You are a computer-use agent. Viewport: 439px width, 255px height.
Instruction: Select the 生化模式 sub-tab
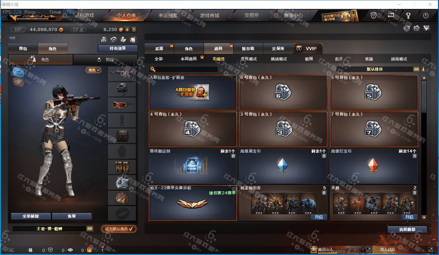pos(249,59)
